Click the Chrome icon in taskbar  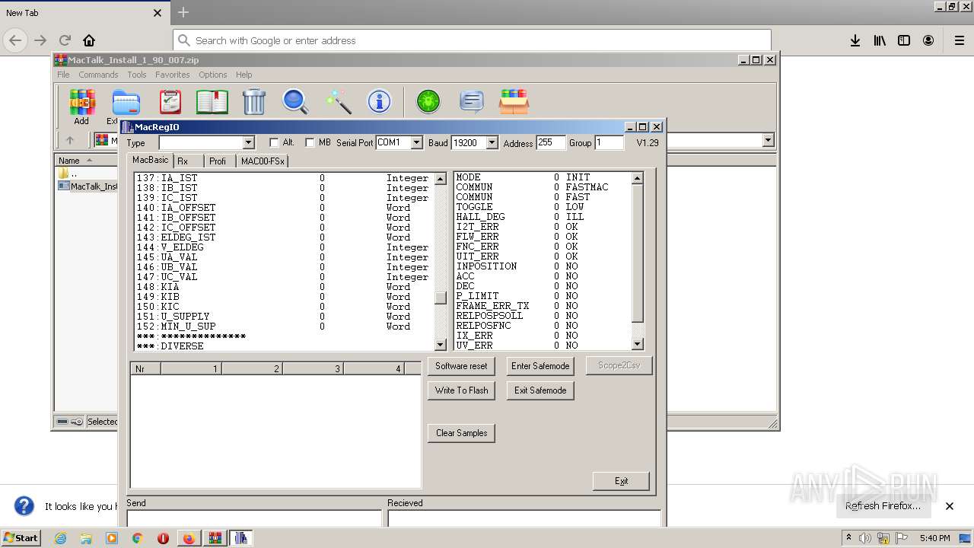(137, 538)
